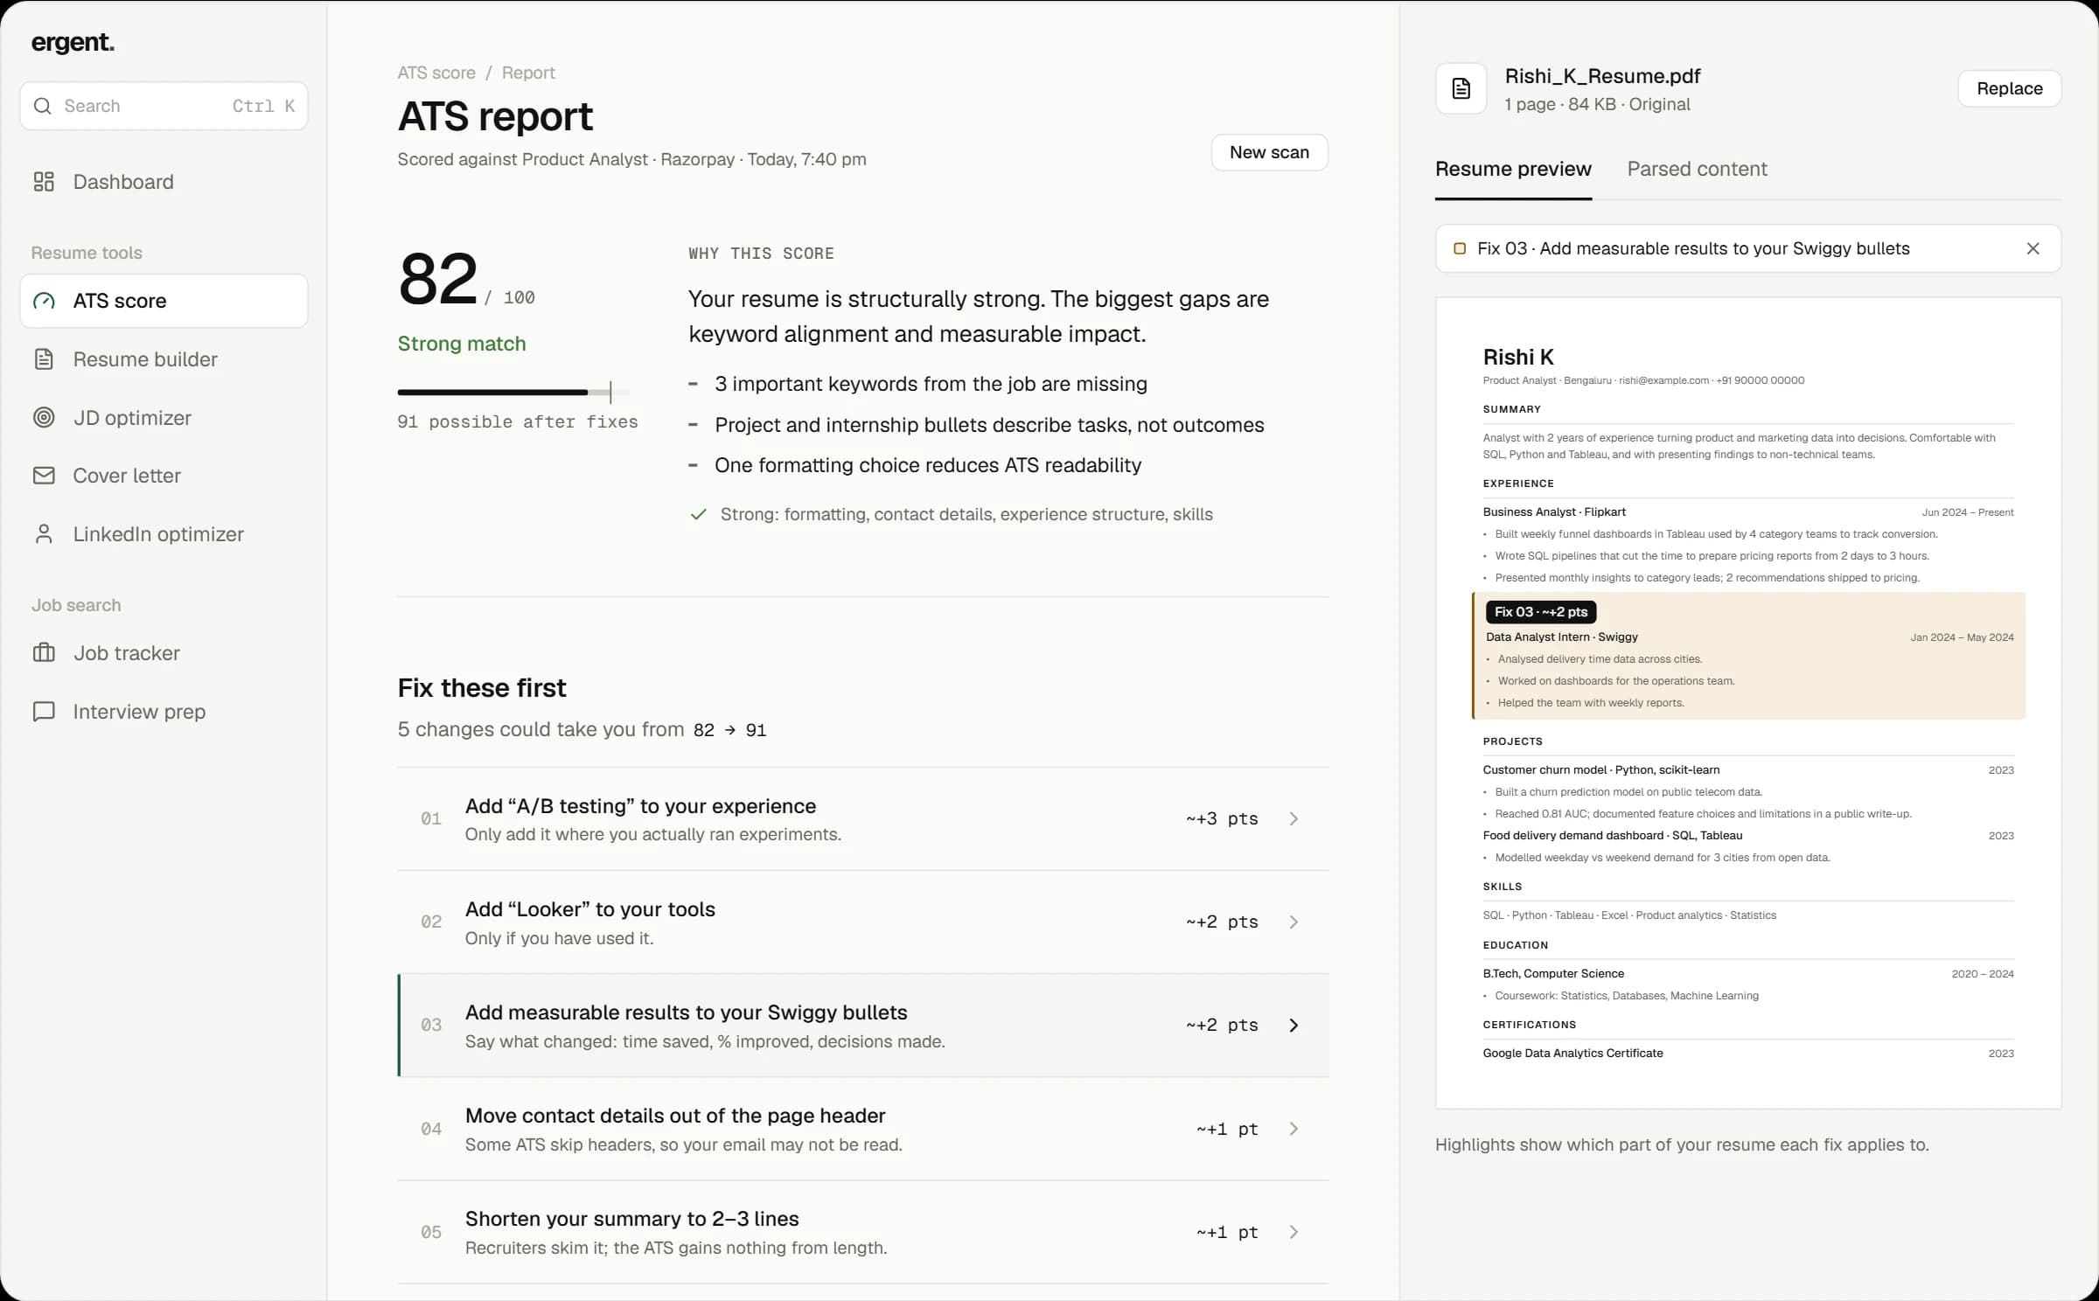The height and width of the screenshot is (1301, 2099).
Task: Expand fix 05 shorten summary chevron
Action: pyautogui.click(x=1294, y=1232)
